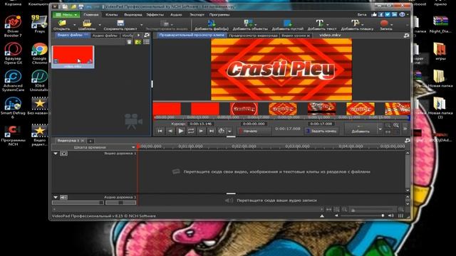Open the Открыть dropdown arrow

click(75, 25)
